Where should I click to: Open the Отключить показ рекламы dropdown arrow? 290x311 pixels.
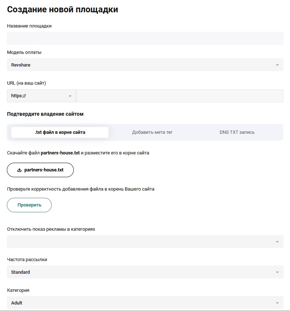277,242
